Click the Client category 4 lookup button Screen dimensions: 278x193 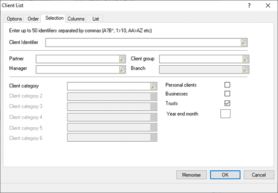(154, 117)
